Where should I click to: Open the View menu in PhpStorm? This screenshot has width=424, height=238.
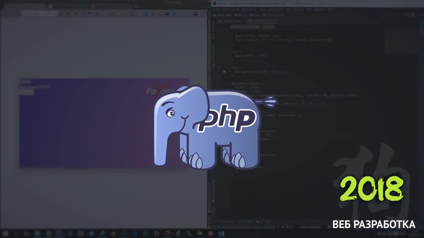pyautogui.click(x=236, y=9)
